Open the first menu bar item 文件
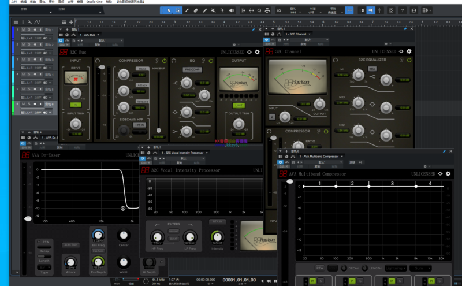The height and width of the screenshot is (286, 462). pyautogui.click(x=14, y=2)
